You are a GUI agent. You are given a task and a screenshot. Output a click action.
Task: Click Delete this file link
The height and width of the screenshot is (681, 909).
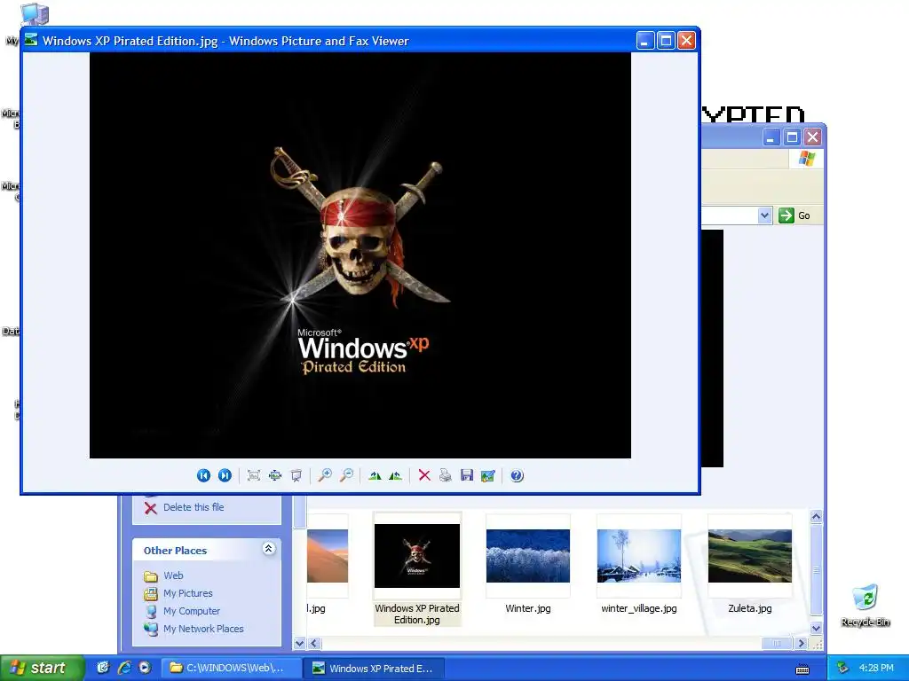[x=193, y=507]
